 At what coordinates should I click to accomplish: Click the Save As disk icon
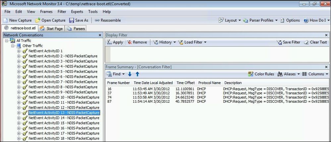pos(72,20)
